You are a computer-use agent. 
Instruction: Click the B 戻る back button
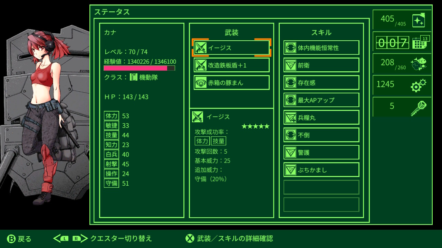[x=19, y=239]
